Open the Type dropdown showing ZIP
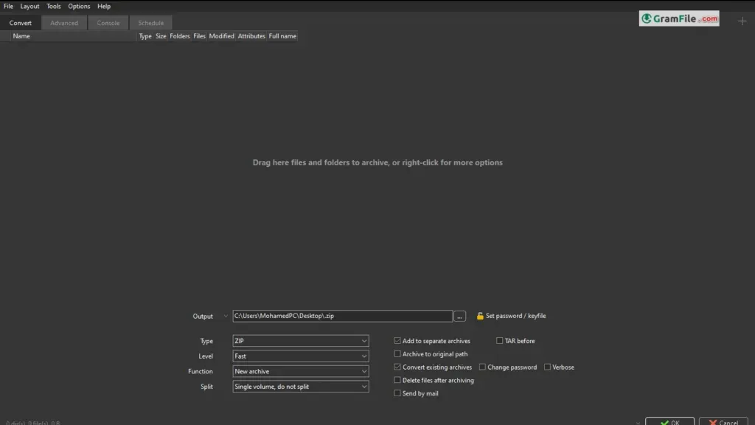This screenshot has height=425, width=755. 301,341
